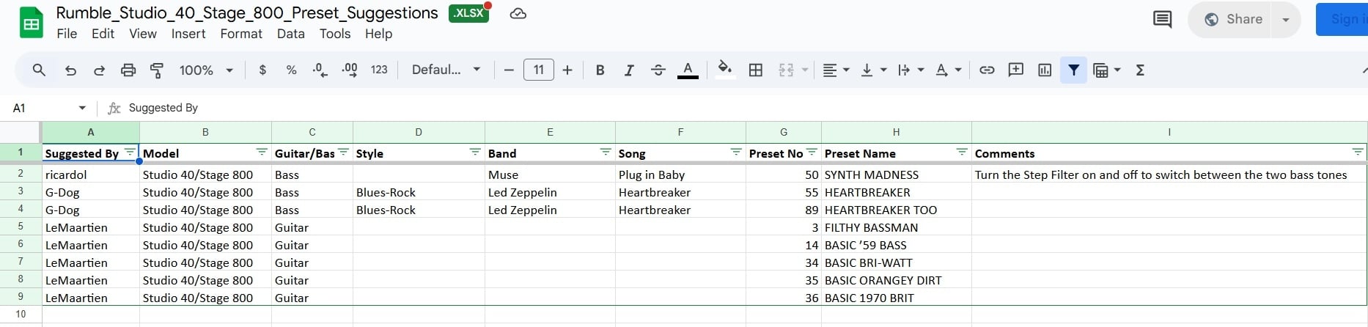
Task: Open more number formats (123)
Action: (x=379, y=70)
